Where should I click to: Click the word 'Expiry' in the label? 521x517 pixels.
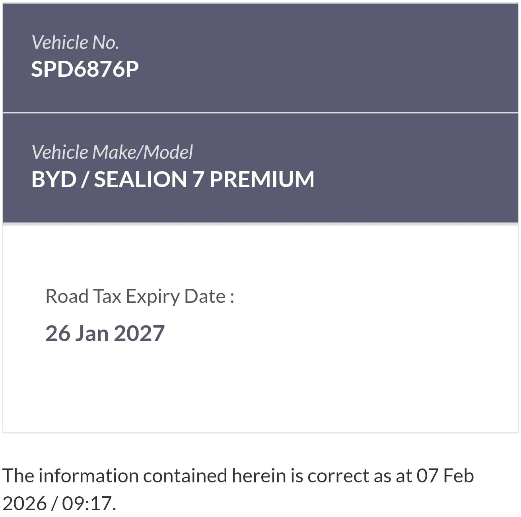point(152,297)
